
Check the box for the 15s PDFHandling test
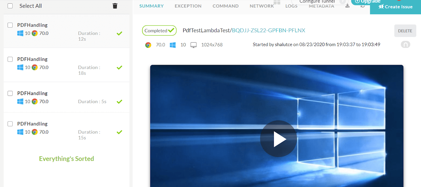click(10, 124)
